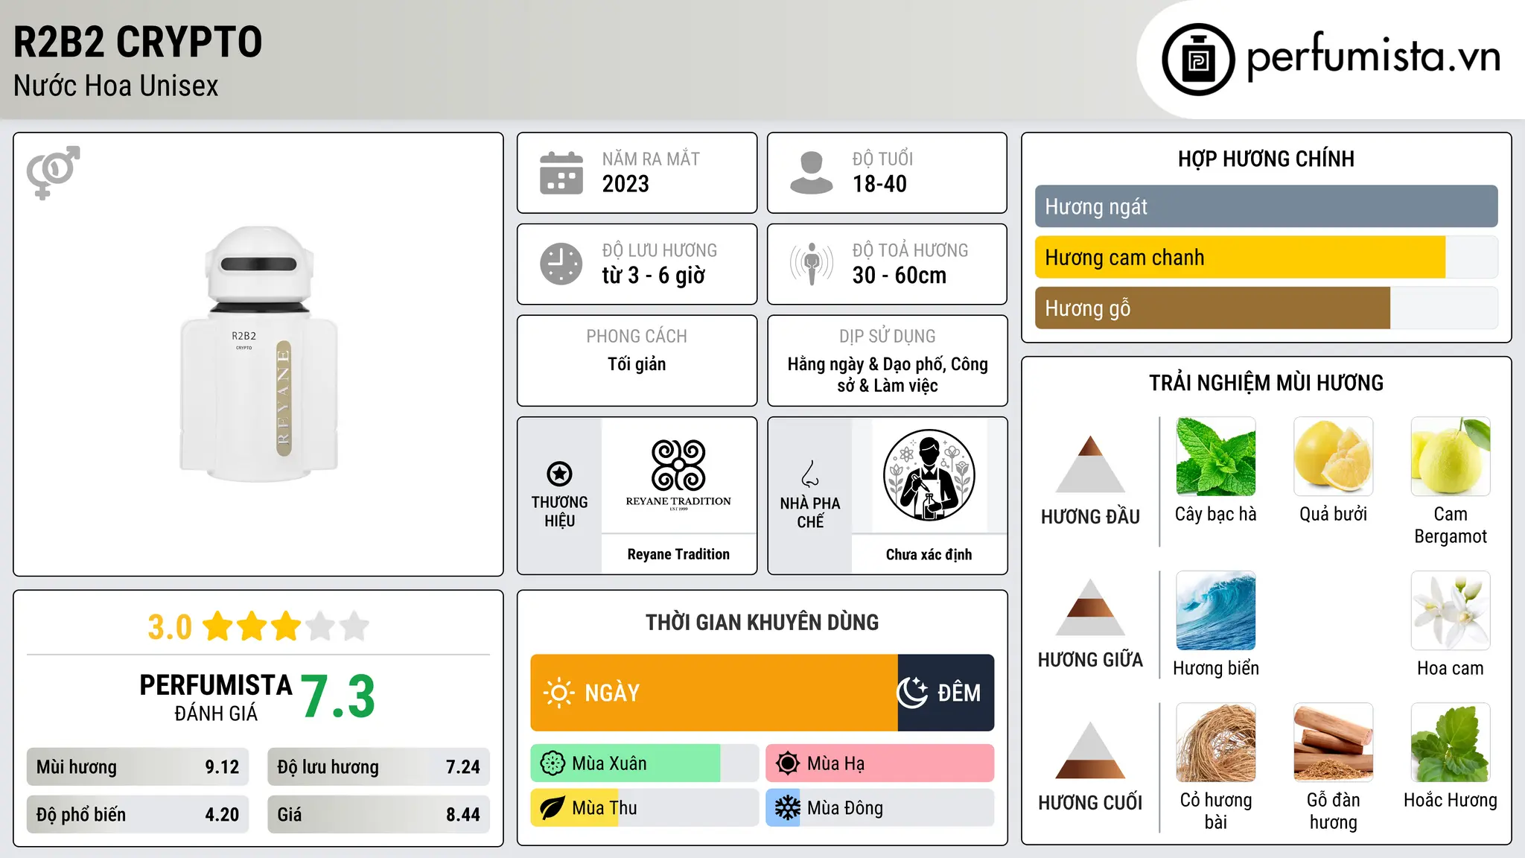Screen dimensions: 1525x858
Task: Click the unisex gender symbol icon
Action: [x=53, y=172]
